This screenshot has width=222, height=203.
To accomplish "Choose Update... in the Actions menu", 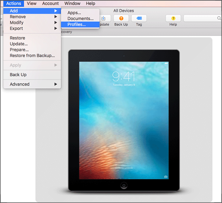I will [x=32, y=44].
